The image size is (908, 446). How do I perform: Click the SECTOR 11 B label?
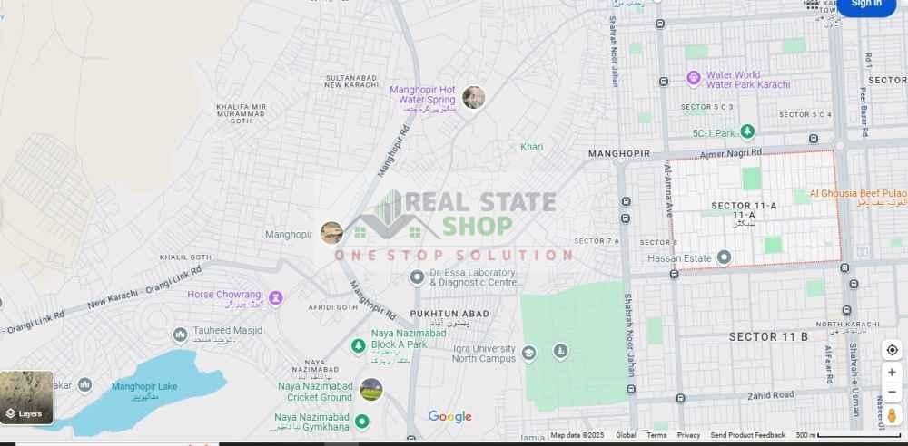pyautogui.click(x=768, y=336)
